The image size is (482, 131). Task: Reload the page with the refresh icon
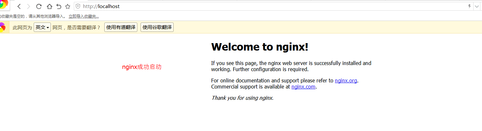[39, 6]
